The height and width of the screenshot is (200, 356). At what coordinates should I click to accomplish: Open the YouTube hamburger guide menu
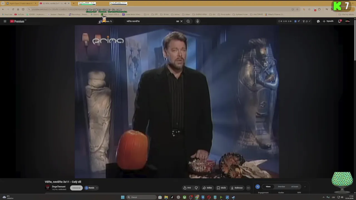[x=5, y=21]
